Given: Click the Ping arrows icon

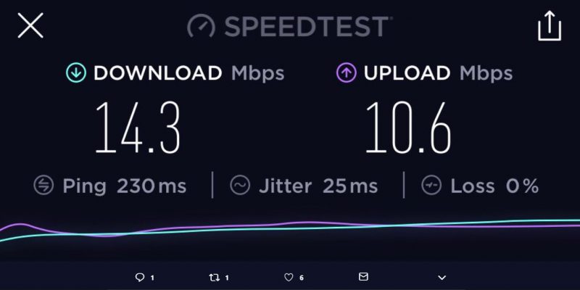Looking at the screenshot, I should click(43, 185).
